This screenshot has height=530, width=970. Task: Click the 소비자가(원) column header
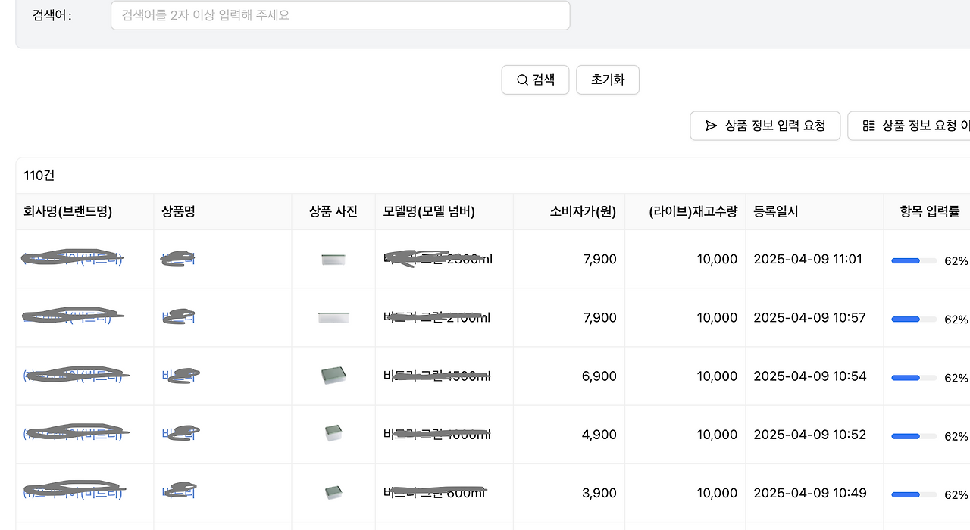pyautogui.click(x=583, y=212)
